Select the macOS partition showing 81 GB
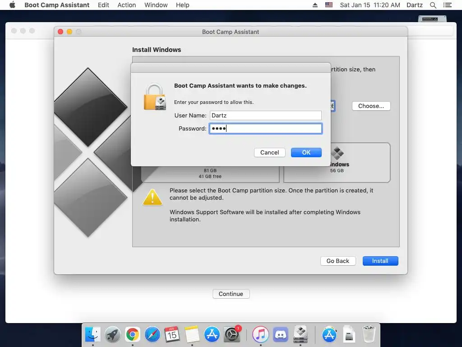The image size is (462, 347). click(210, 173)
